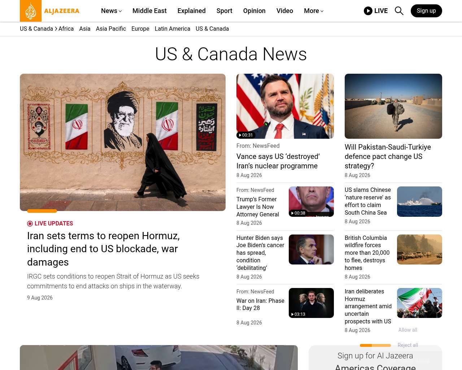
Task: Read British Columbia wildfire story
Action: pyautogui.click(x=367, y=253)
